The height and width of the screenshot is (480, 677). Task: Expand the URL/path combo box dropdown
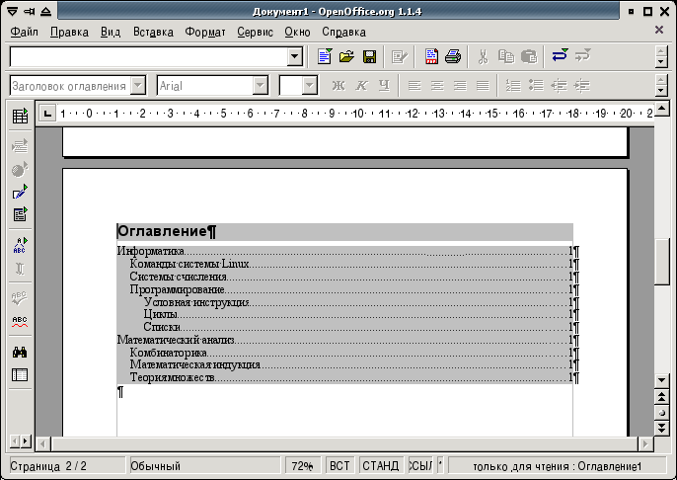(x=293, y=56)
